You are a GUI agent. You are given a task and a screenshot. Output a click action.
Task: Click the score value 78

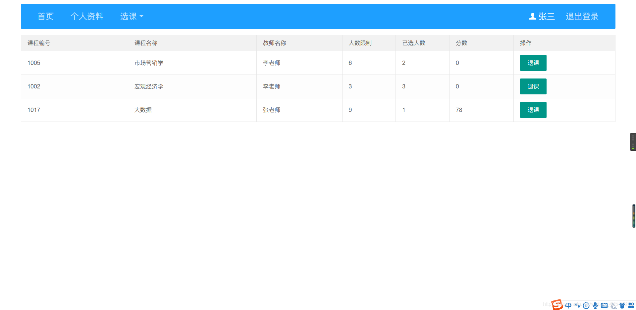[459, 110]
